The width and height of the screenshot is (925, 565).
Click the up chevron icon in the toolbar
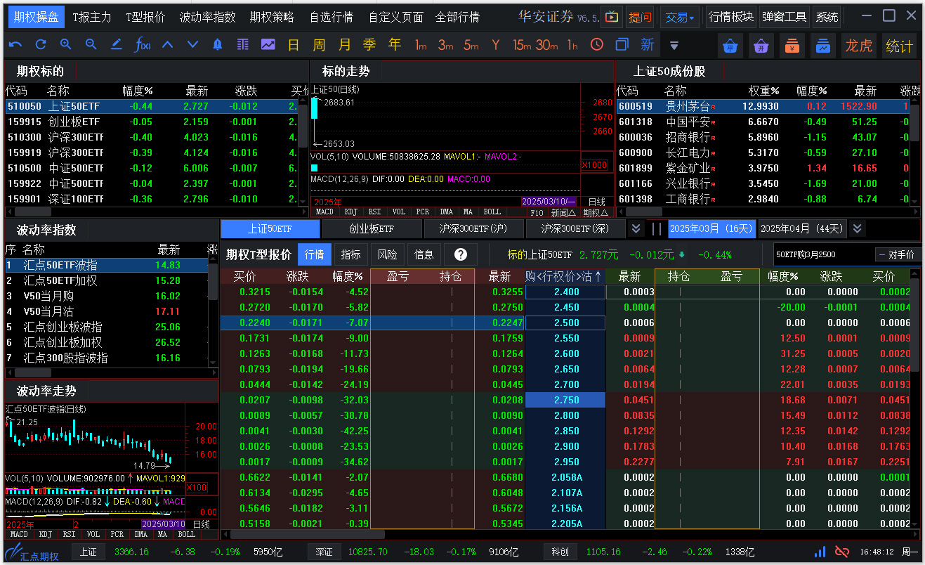(167, 45)
